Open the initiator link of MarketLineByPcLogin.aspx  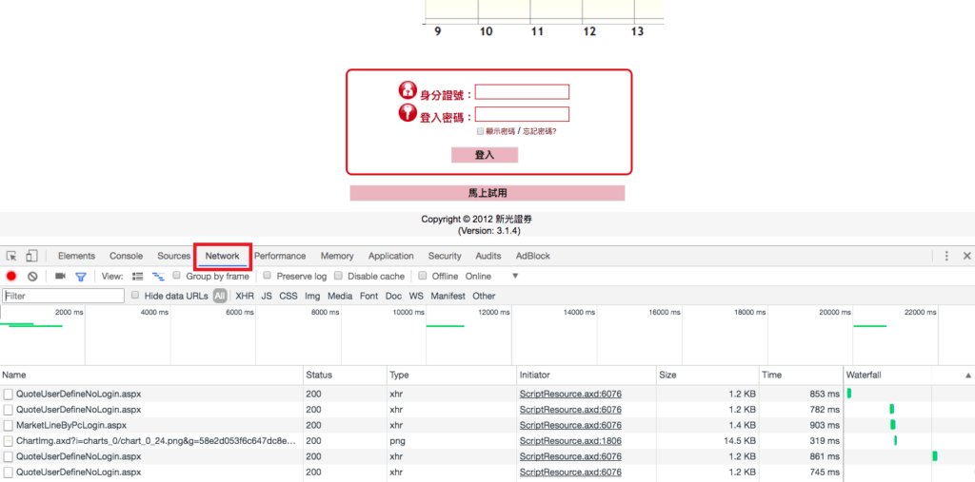570,425
